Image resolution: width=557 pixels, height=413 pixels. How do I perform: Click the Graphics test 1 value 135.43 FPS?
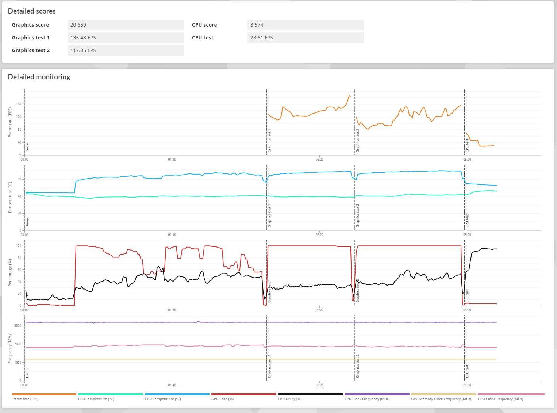pos(126,38)
